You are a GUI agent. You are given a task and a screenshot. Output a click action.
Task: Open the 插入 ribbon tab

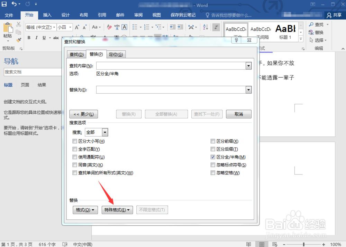coord(47,15)
